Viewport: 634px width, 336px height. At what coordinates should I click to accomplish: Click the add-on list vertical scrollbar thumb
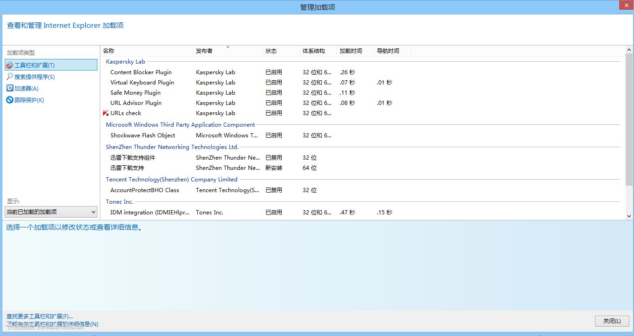[629, 119]
